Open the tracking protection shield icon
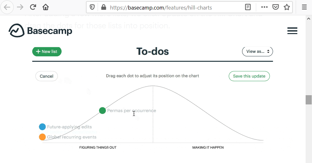Image resolution: width=312 pixels, height=163 pixels. 92,7
